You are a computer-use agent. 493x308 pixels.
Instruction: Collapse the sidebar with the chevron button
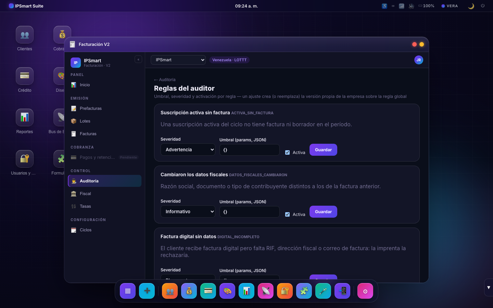[x=138, y=60]
